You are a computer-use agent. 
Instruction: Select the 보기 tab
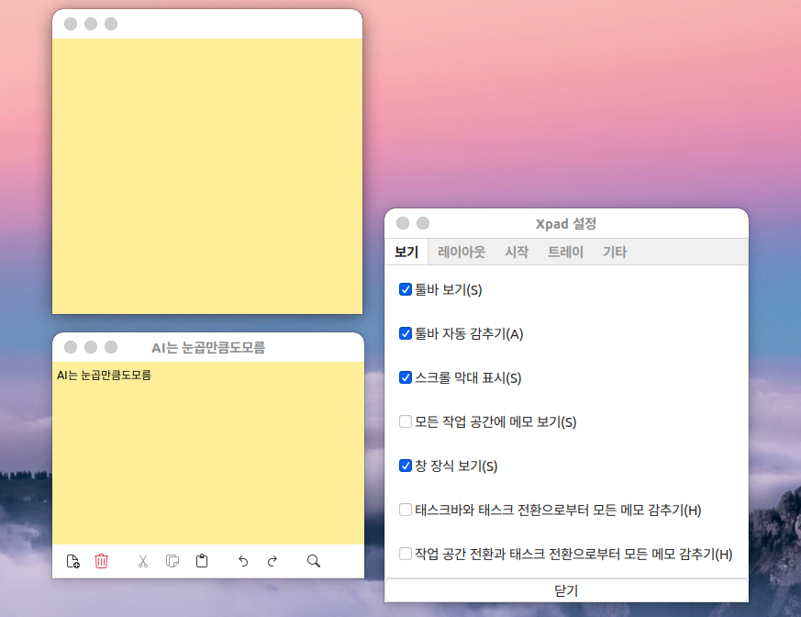tap(406, 252)
